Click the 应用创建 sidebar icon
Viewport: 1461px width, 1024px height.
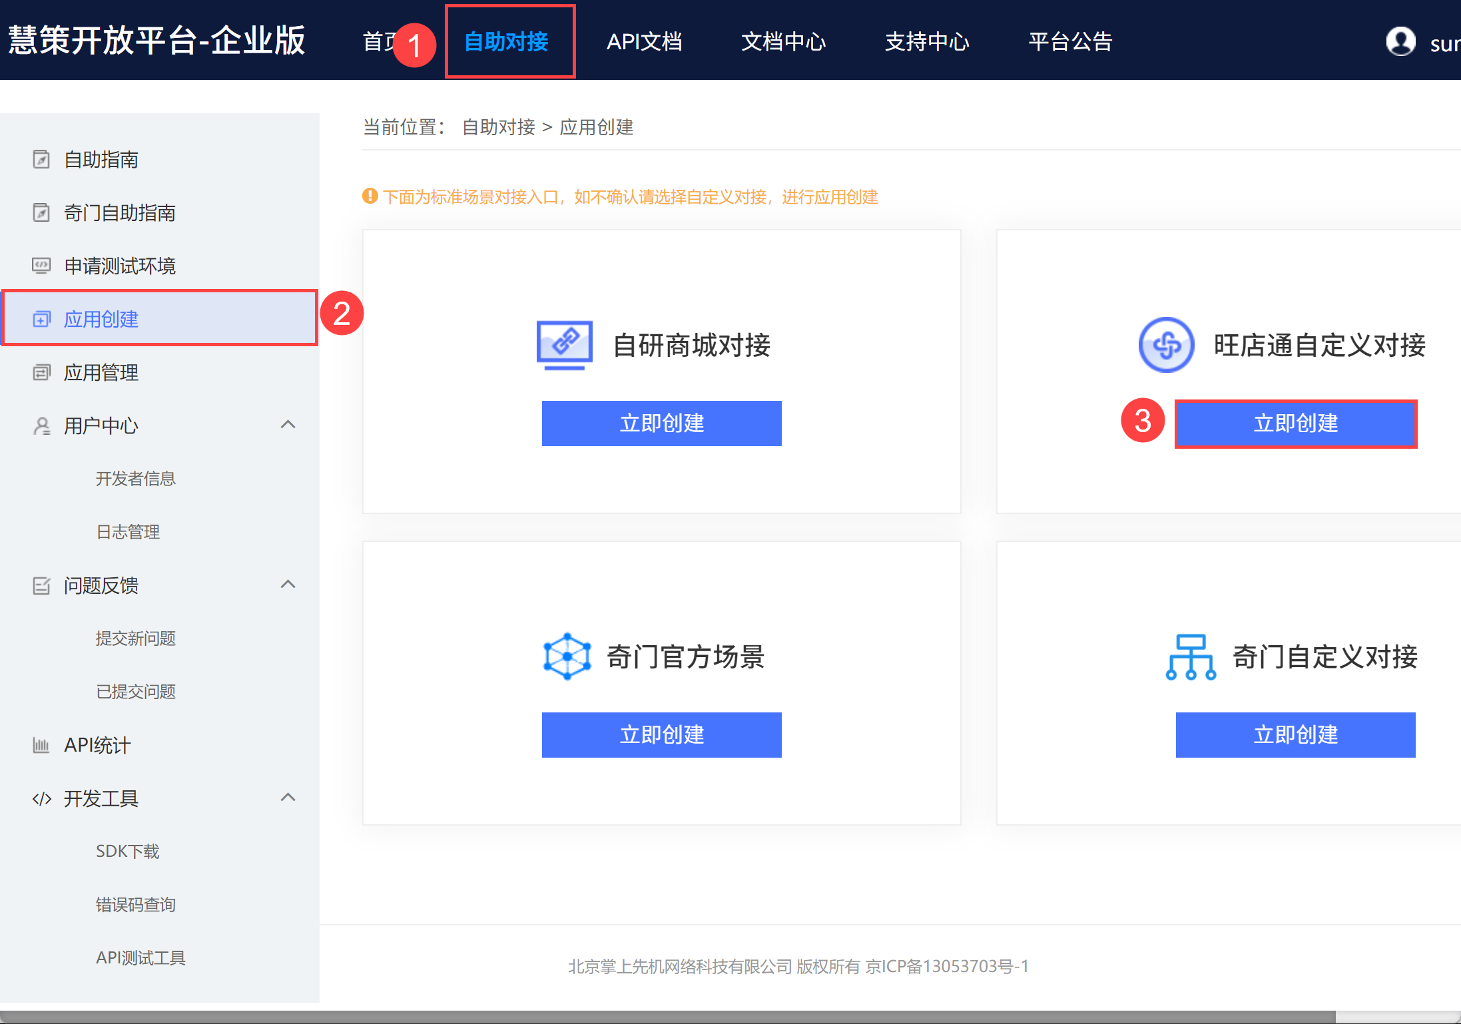coord(41,319)
